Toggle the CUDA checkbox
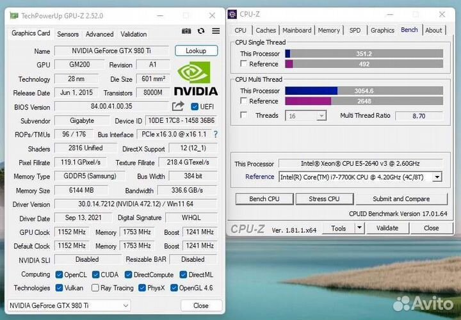Screen dimensions: 461x320 coord(95,275)
